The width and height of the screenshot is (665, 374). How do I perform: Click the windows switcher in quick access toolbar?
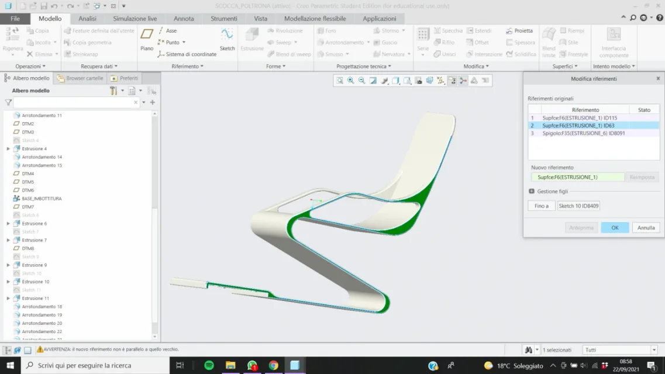[x=97, y=6]
